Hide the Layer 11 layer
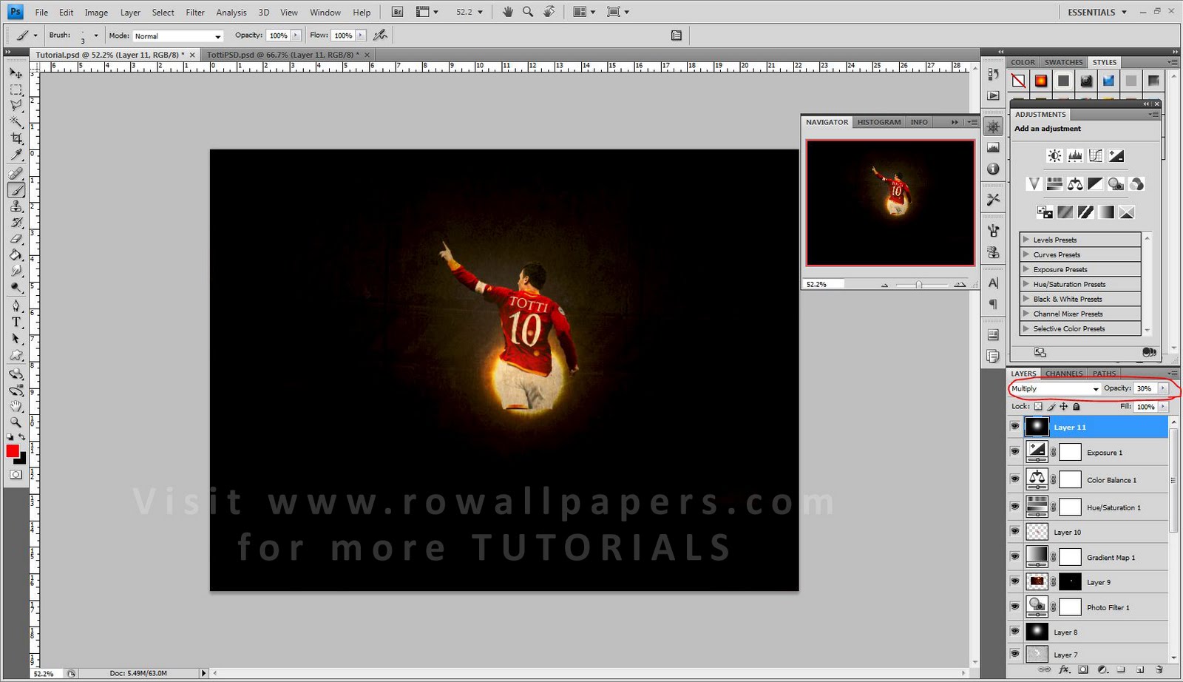Viewport: 1183px width, 682px height. tap(1014, 427)
